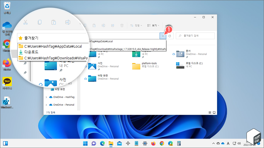
Task: Click the refresh button beside address bar
Action: point(170,36)
